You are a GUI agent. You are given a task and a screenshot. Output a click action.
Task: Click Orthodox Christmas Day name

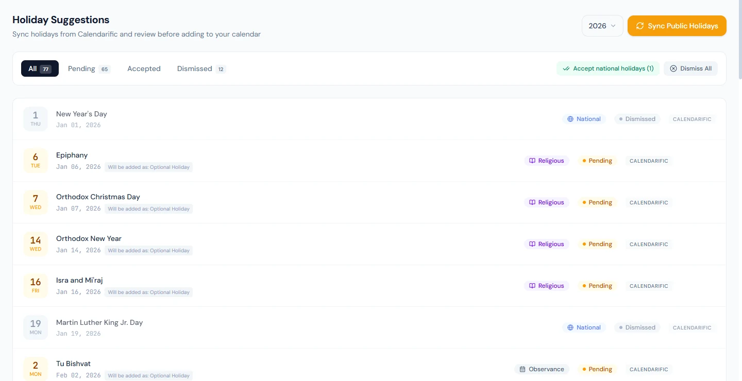(98, 197)
